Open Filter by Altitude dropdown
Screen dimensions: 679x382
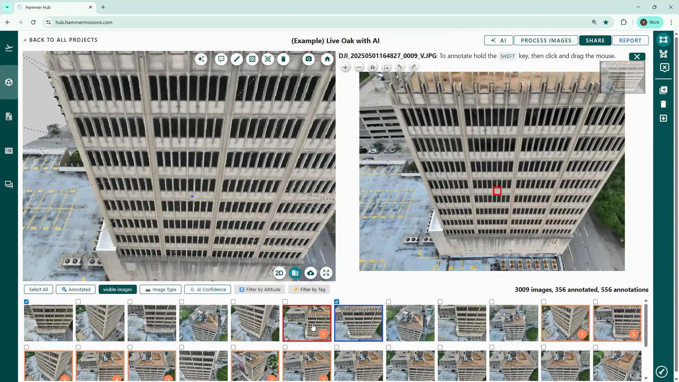click(260, 289)
